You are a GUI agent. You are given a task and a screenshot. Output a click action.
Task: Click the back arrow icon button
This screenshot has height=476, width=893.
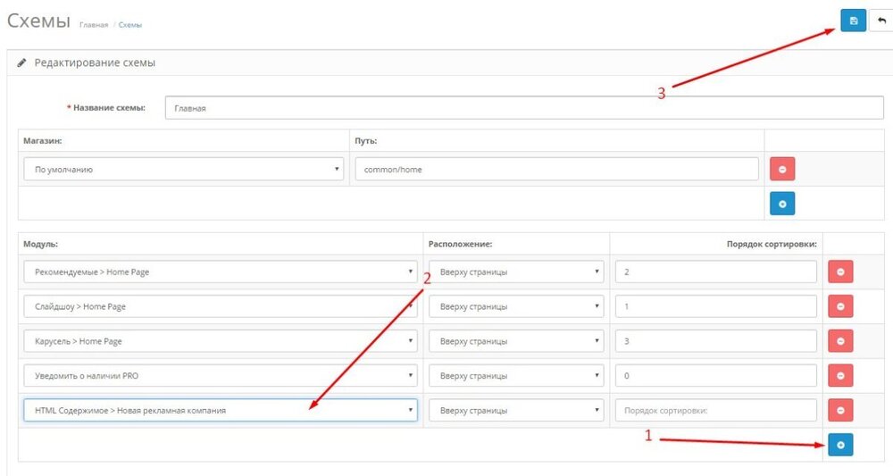click(x=880, y=21)
